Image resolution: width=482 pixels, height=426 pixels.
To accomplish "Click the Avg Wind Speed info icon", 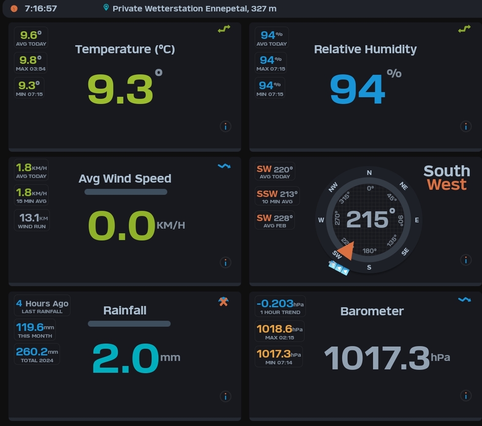I will point(226,262).
